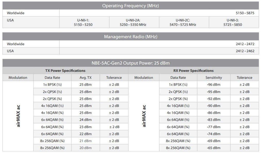Click '± 2 dB' tolerance in the -96 dBm row

coord(244,85)
